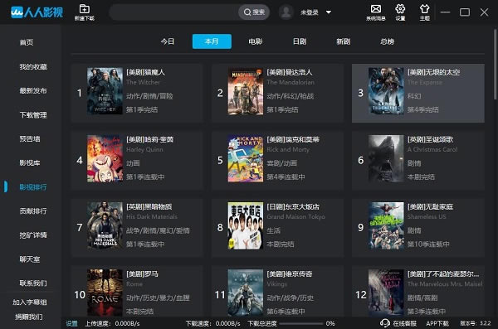Screen dimensions: 498x329
Task: Switch to 日剧 ranking tab
Action: 300,41
